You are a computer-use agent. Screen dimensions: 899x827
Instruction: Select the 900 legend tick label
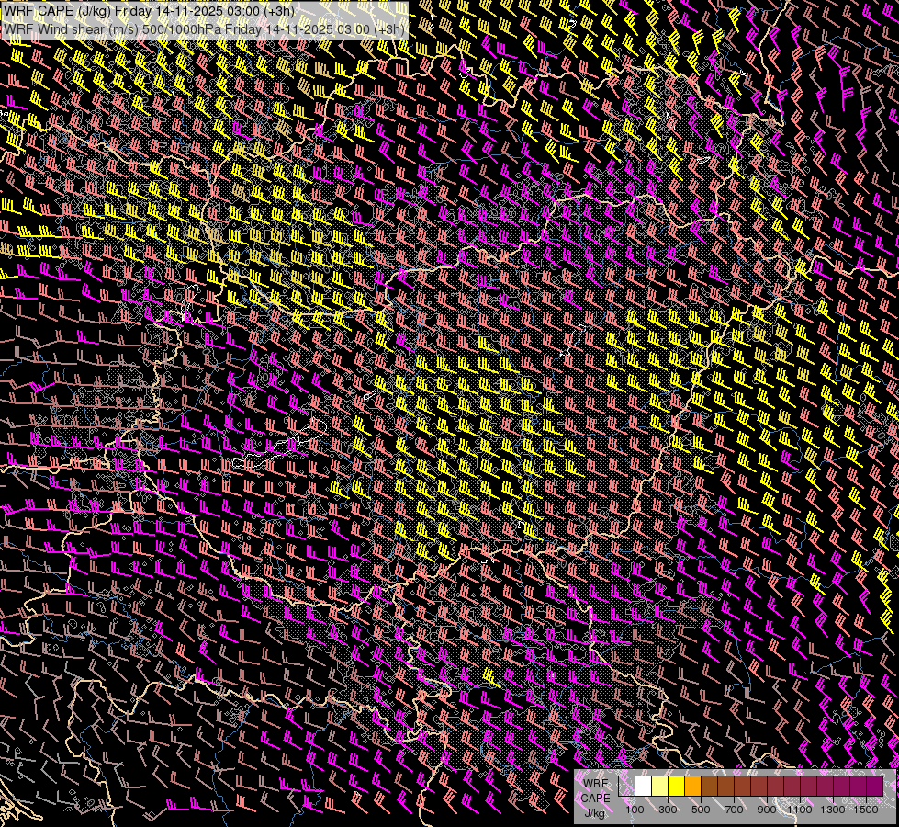(x=767, y=810)
